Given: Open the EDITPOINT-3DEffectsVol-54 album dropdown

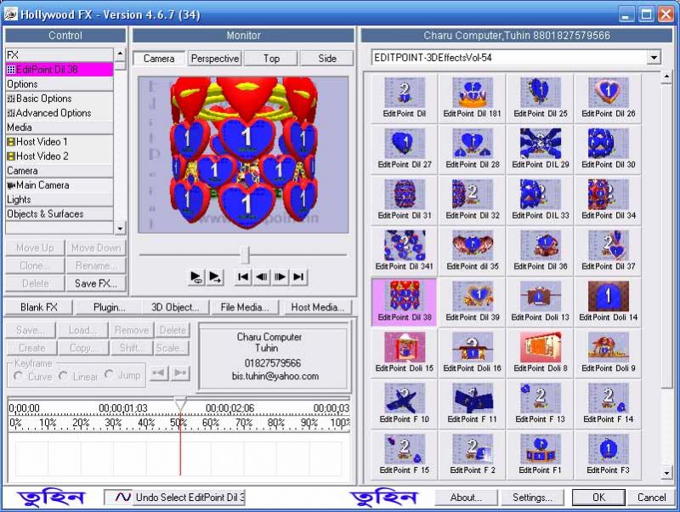Looking at the screenshot, I should point(654,57).
